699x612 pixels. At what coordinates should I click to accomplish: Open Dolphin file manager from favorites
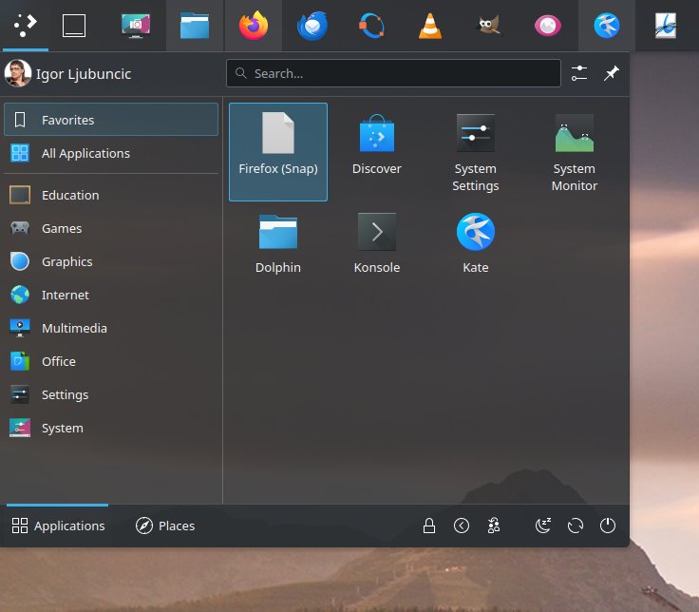click(278, 242)
